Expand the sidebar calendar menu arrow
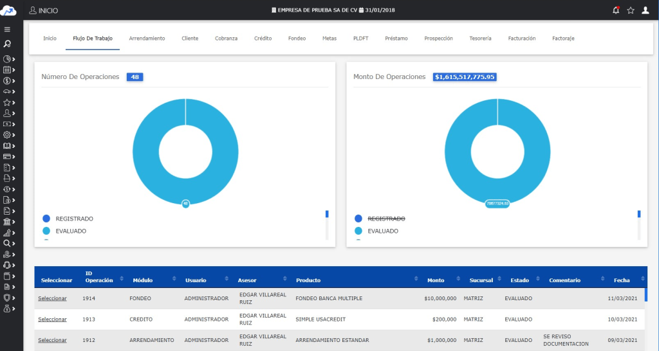Viewport: 659px width, 351px height. (x=14, y=70)
